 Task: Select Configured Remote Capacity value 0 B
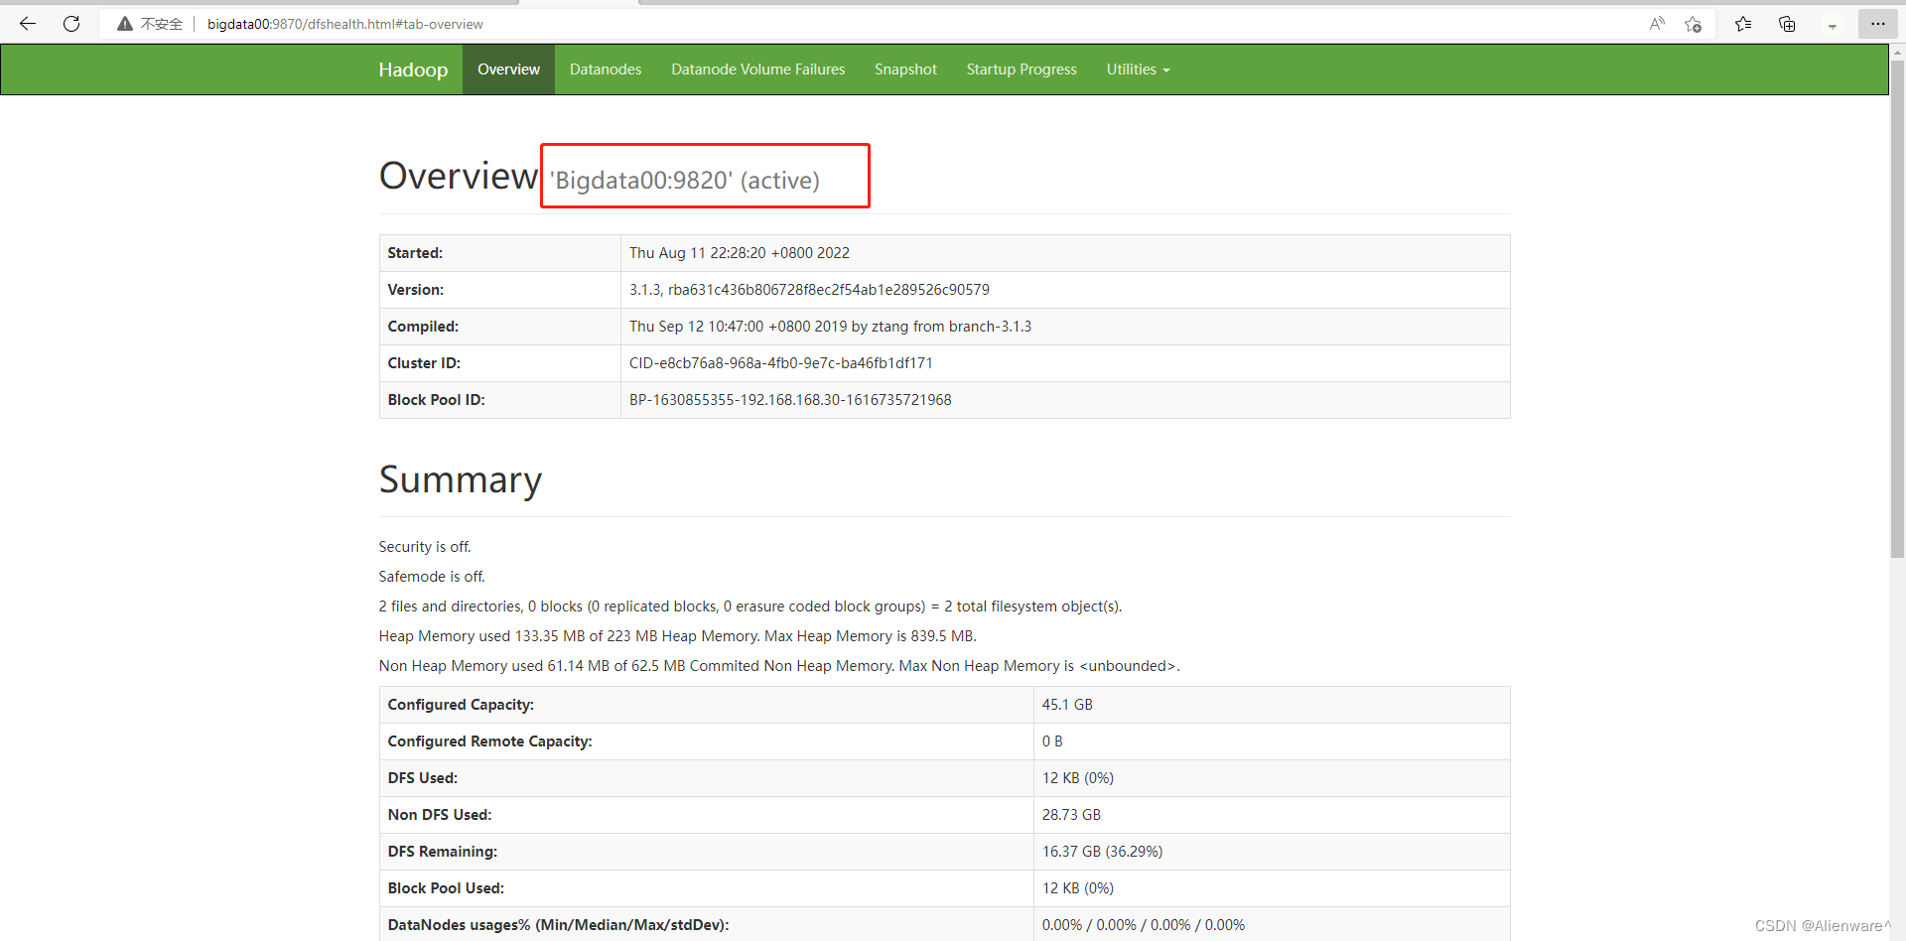1052,741
